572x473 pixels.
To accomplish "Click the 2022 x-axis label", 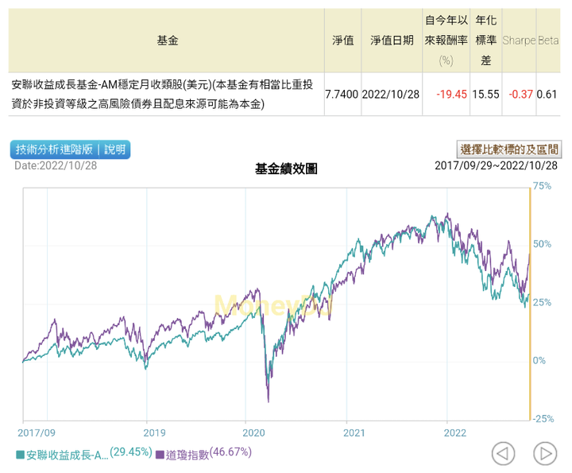I will pyautogui.click(x=455, y=432).
